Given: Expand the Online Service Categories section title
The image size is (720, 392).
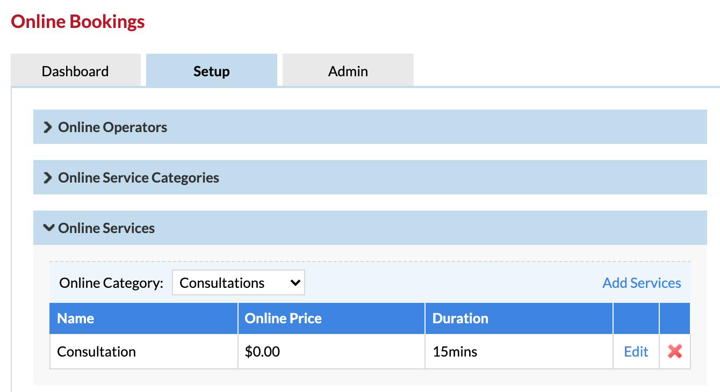Looking at the screenshot, I should tap(139, 178).
